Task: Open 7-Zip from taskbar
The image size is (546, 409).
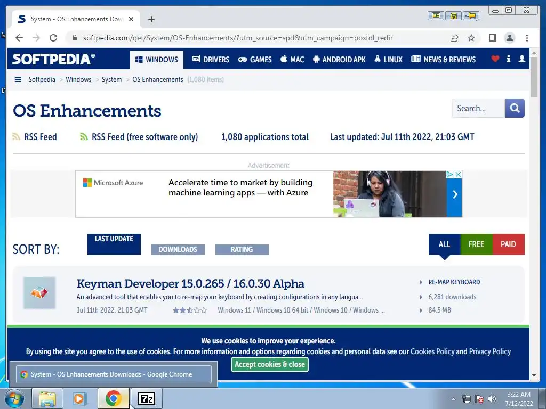Action: point(146,398)
